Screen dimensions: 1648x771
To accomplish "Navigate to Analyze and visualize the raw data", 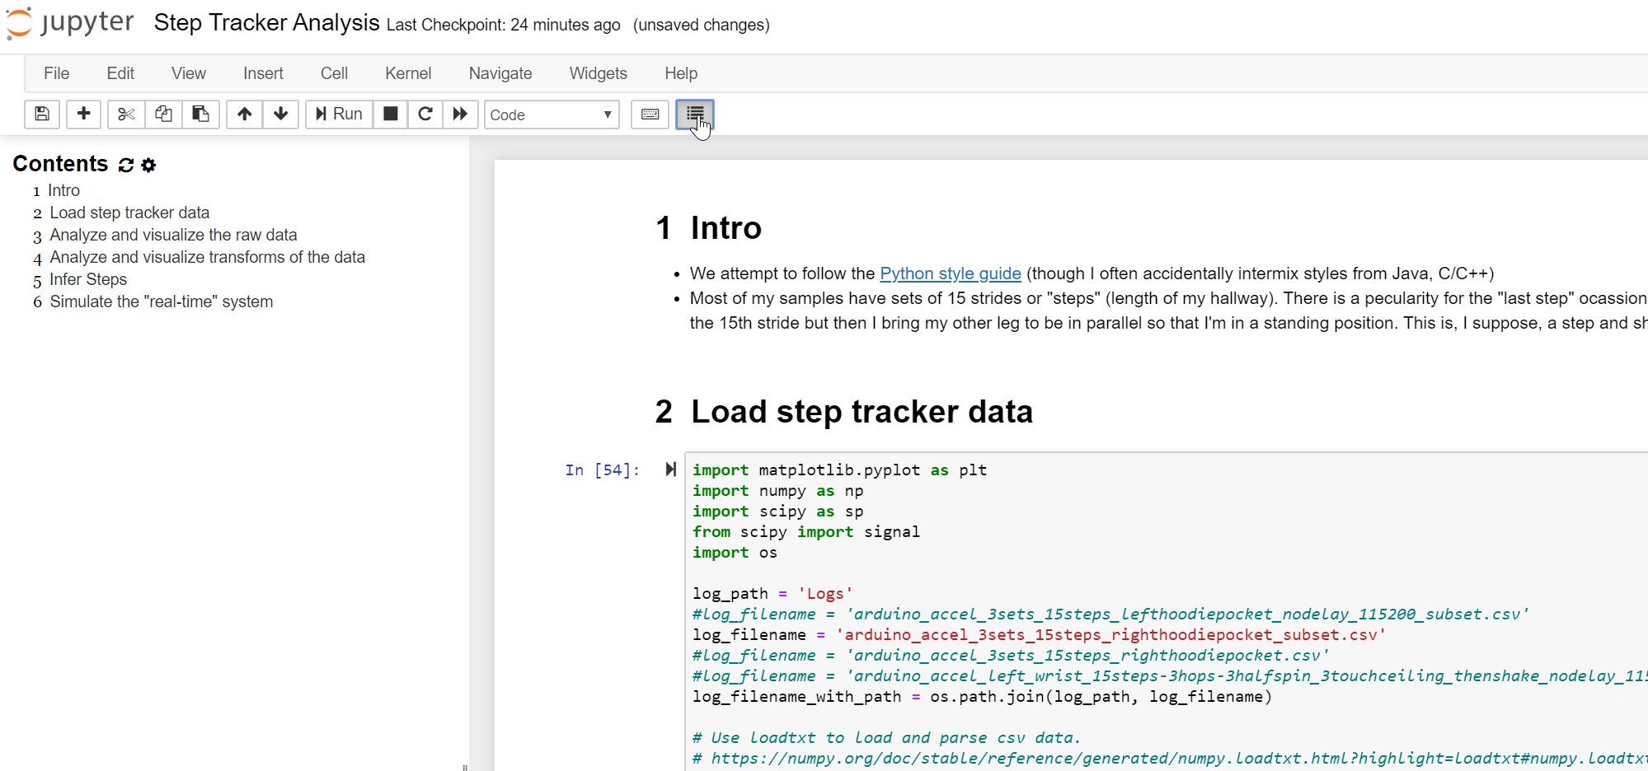I will pos(173,235).
